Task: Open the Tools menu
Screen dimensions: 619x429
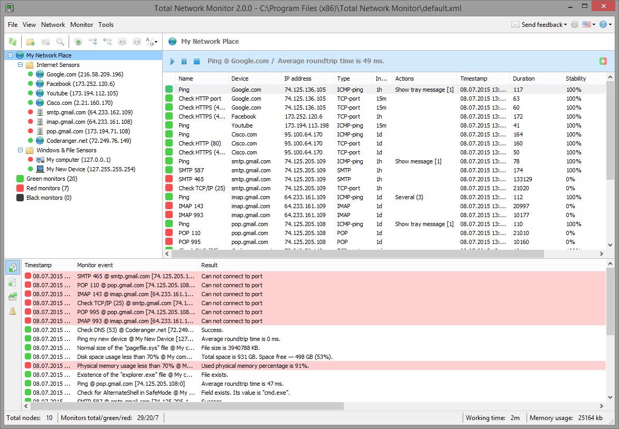Action: click(106, 24)
